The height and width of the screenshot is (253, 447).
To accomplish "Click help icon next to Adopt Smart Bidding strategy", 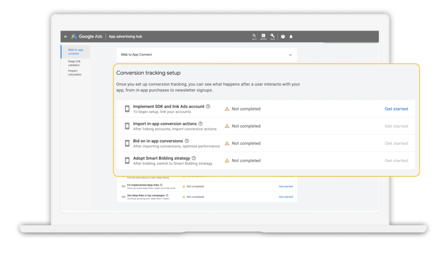I will point(194,158).
